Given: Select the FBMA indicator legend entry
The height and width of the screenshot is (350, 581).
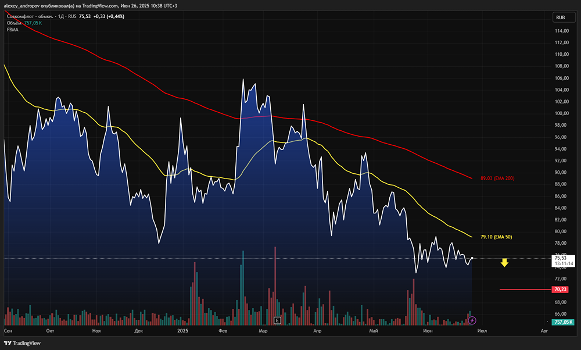Looking at the screenshot, I should pyautogui.click(x=13, y=30).
